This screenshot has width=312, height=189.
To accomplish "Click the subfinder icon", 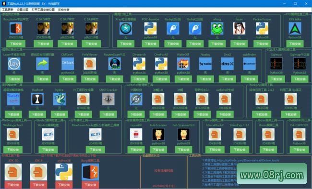I will tap(249, 64).
